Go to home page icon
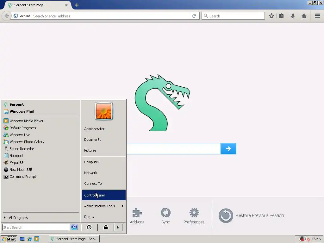This screenshot has height=243, width=324. (x=304, y=16)
